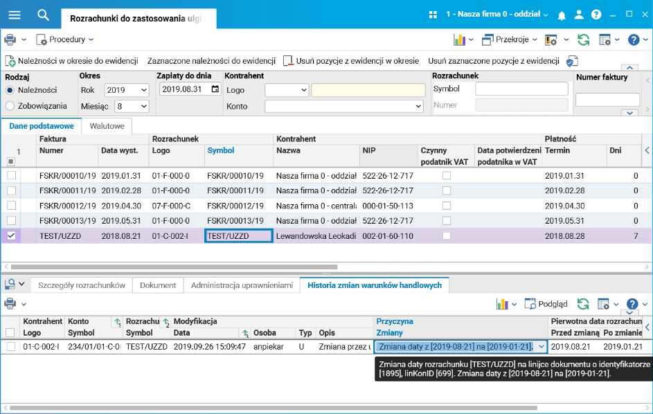Click the Numer faktury input field
Screen dimensions: 653x414
coord(607,100)
